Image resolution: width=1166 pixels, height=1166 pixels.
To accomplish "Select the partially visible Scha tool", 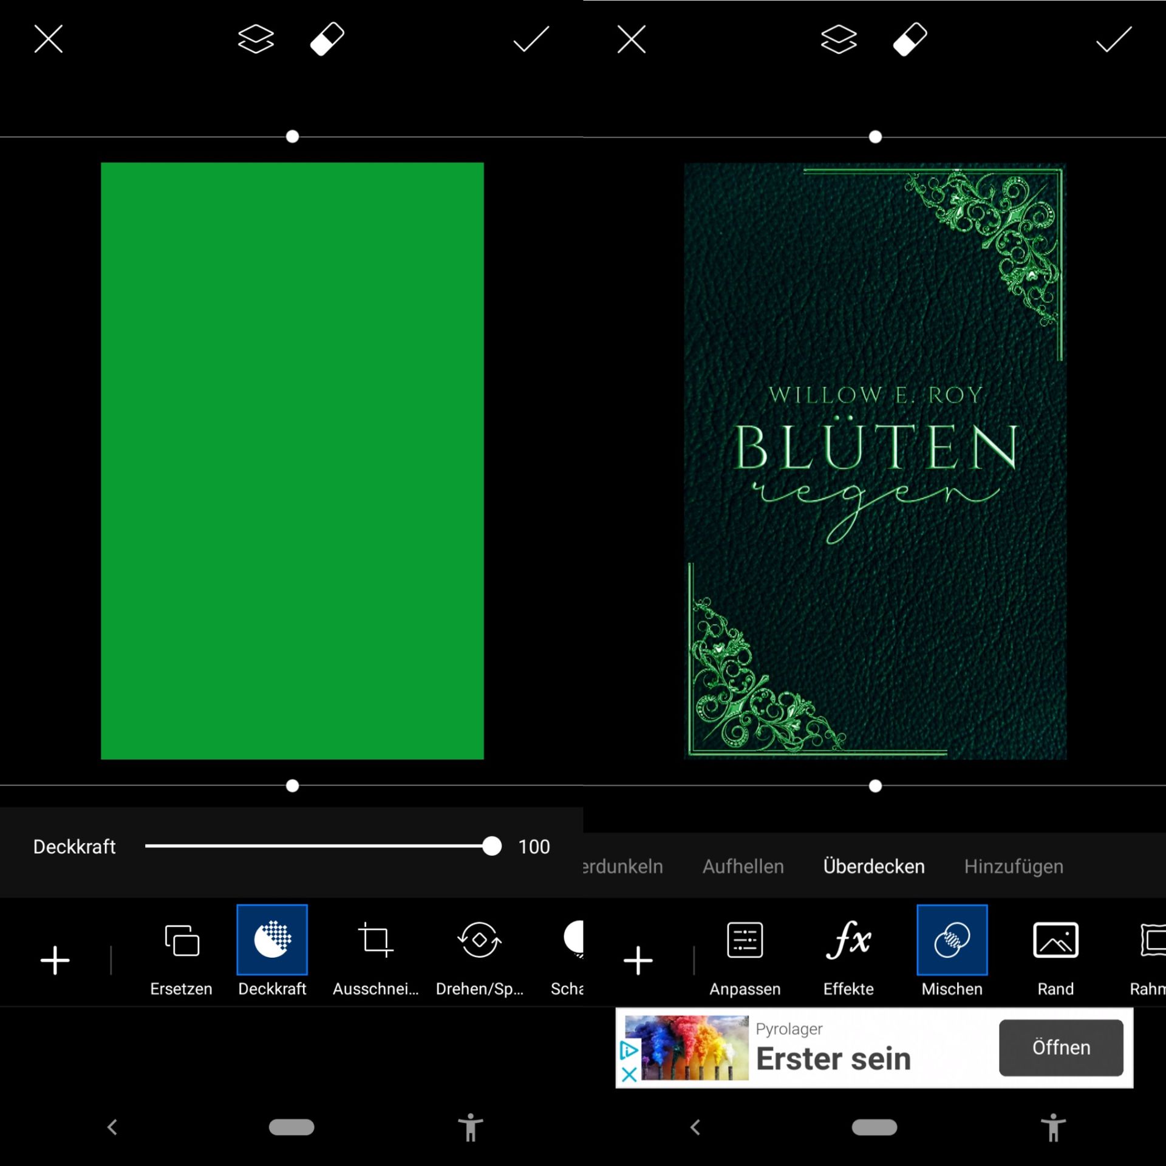I will [567, 958].
